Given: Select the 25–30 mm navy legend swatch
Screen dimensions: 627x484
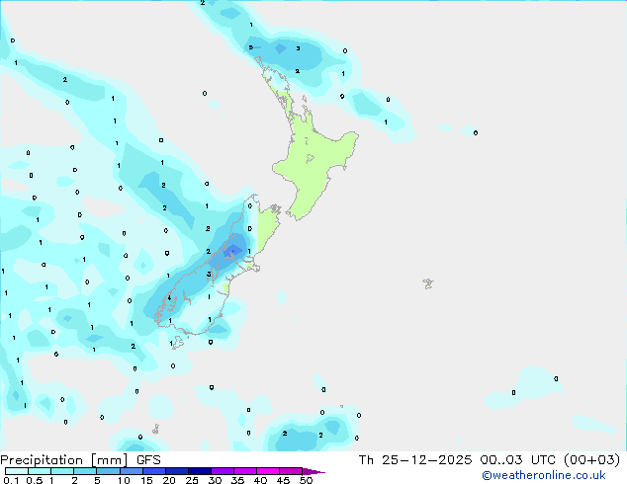Looking at the screenshot, I should [199, 471].
